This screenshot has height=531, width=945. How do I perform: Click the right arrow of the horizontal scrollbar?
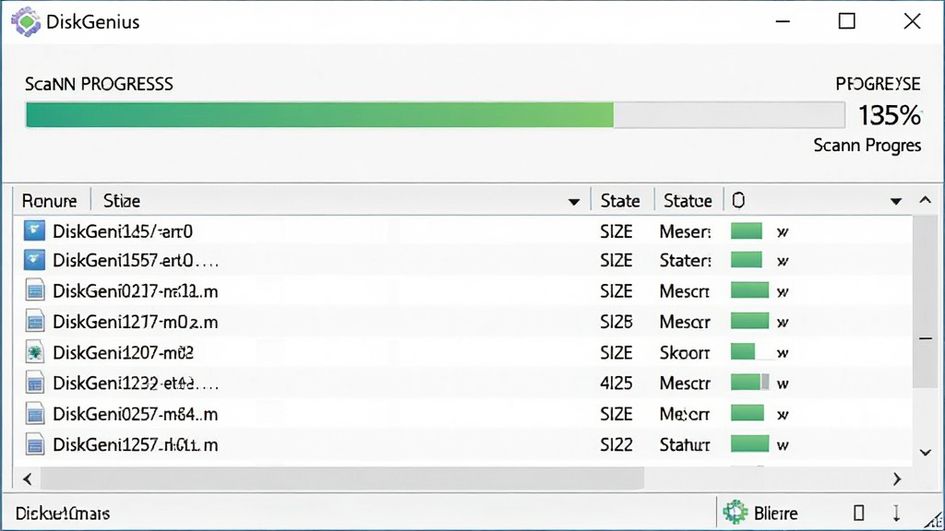897,479
